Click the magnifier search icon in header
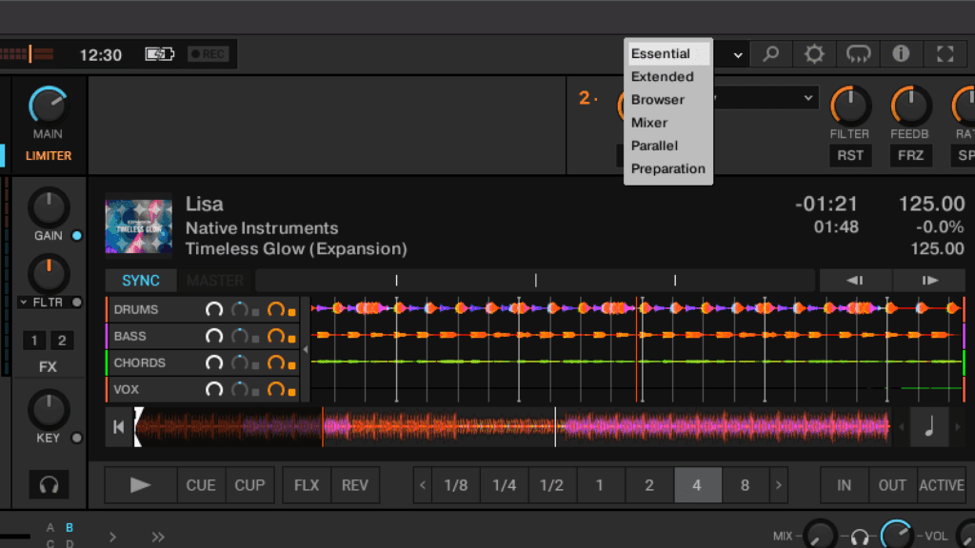Screen dimensions: 975x548 (770, 54)
